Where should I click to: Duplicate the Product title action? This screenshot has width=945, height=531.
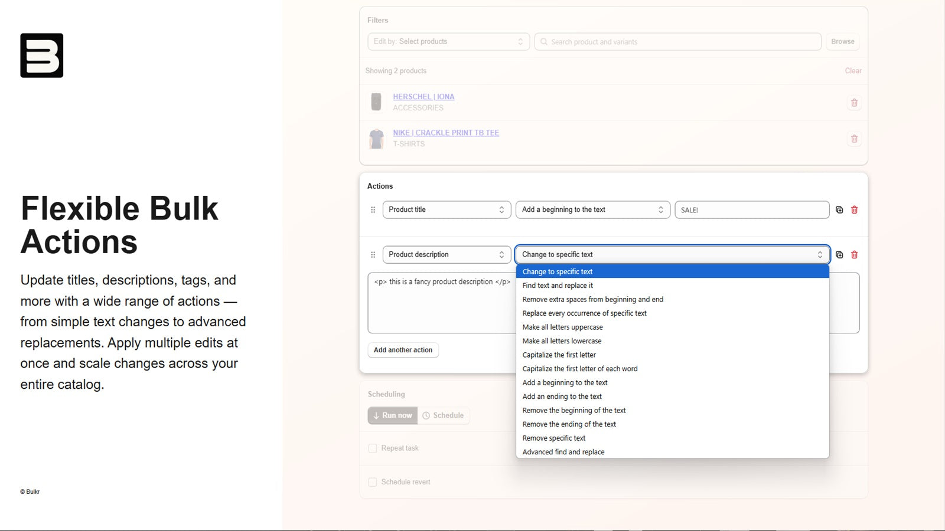click(839, 210)
